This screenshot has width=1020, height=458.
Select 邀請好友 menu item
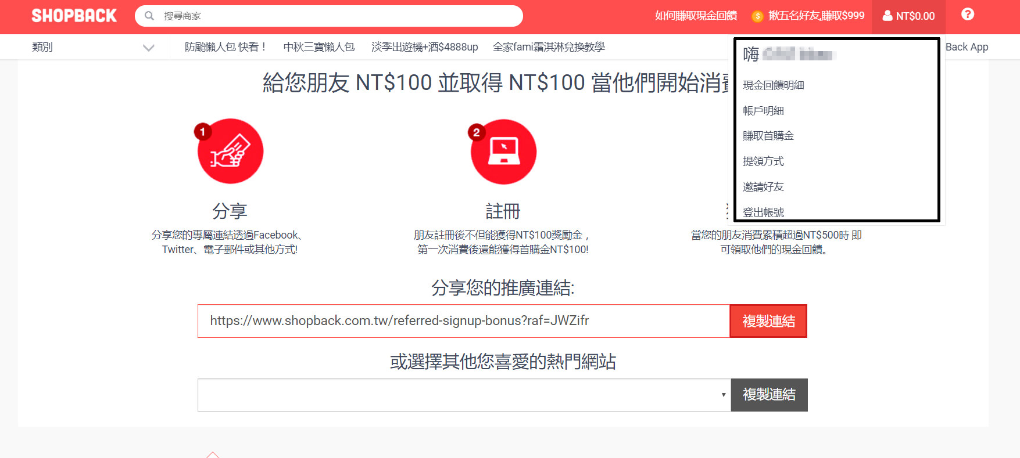click(x=763, y=187)
